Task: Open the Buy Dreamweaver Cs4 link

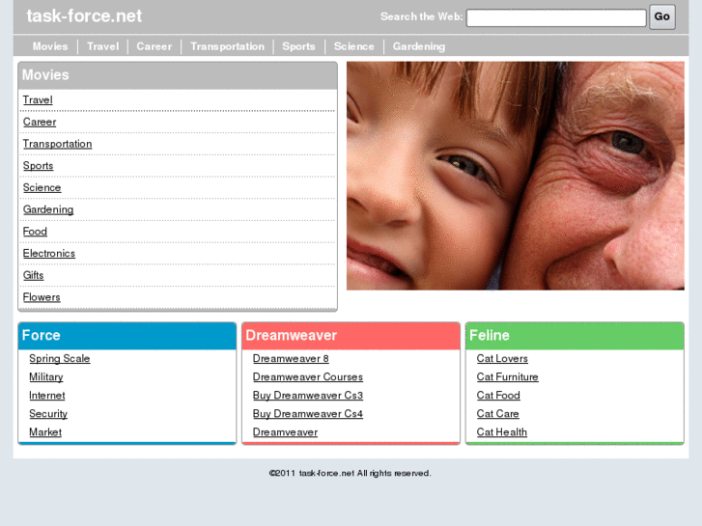Action: click(308, 414)
